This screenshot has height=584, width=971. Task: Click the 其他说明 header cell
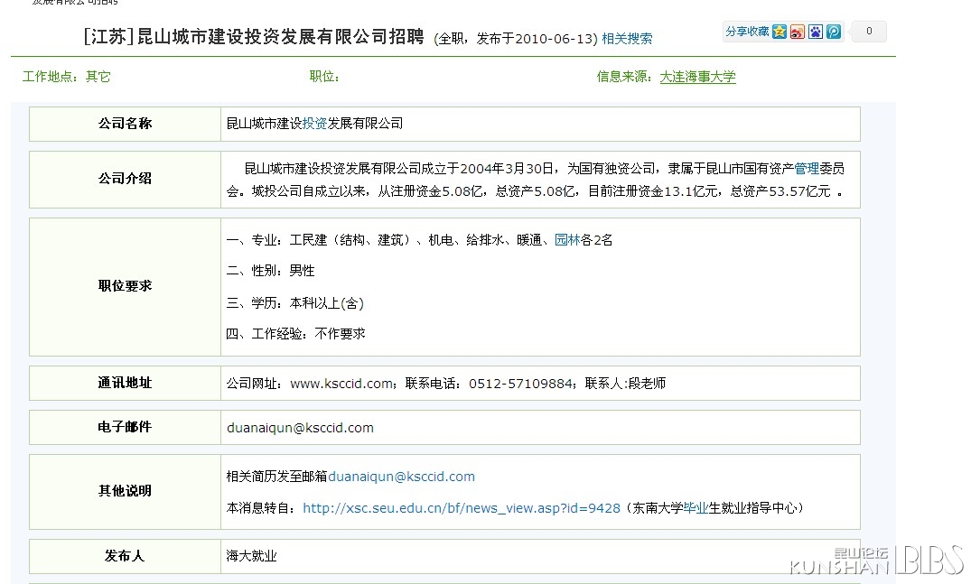pyautogui.click(x=125, y=491)
